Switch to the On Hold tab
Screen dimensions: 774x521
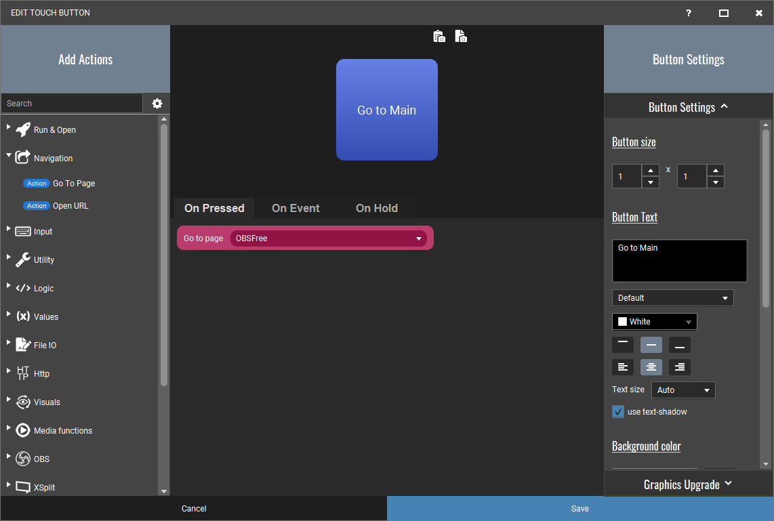(377, 209)
